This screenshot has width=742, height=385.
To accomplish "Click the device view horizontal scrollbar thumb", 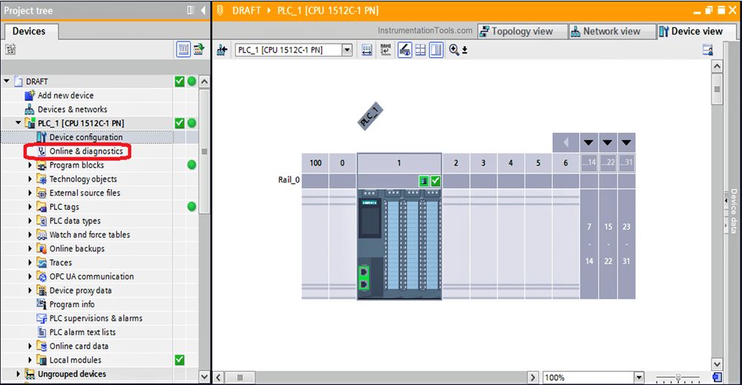I will [x=240, y=378].
